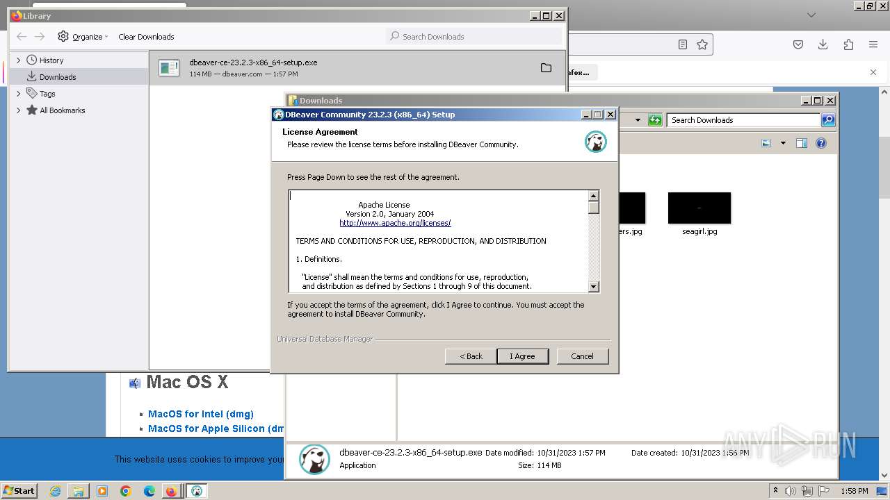890x500 pixels.
Task: Click license text scrollbar down arrow
Action: pos(594,286)
